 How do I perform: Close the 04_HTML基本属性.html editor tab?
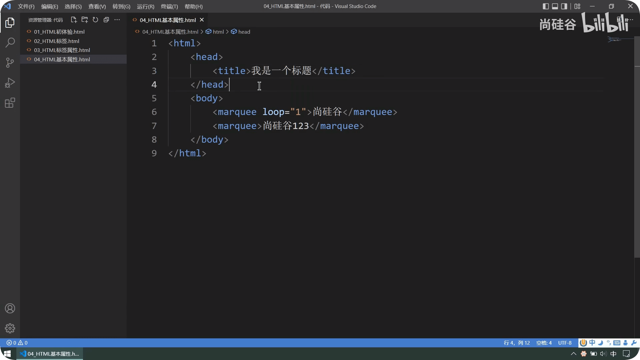point(202,20)
